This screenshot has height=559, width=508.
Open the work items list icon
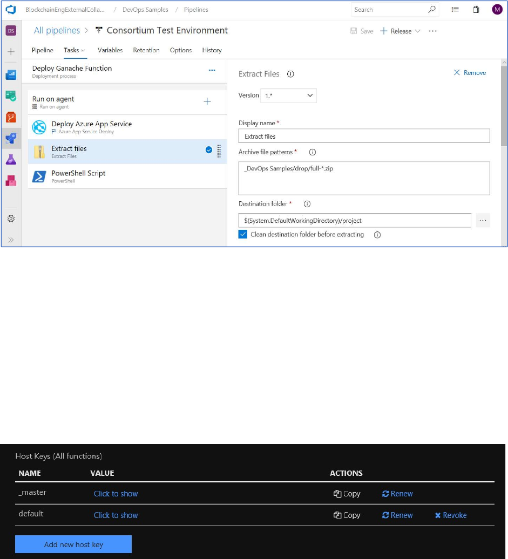(455, 10)
